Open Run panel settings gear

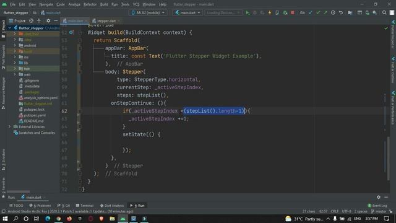(378, 197)
